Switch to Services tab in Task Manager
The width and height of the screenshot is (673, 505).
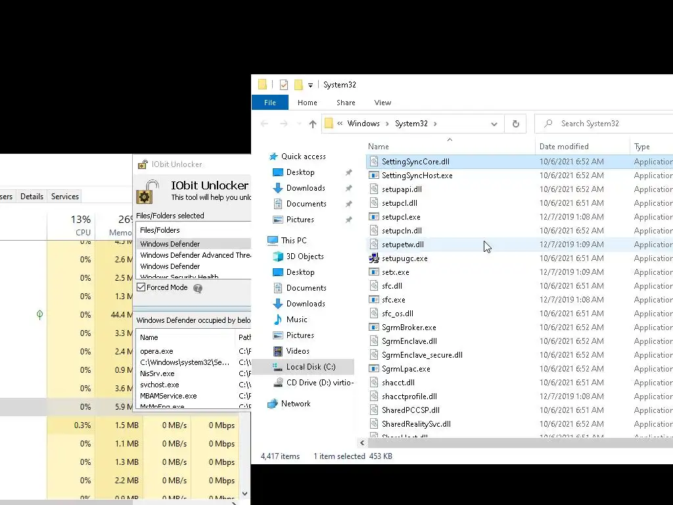tap(65, 196)
